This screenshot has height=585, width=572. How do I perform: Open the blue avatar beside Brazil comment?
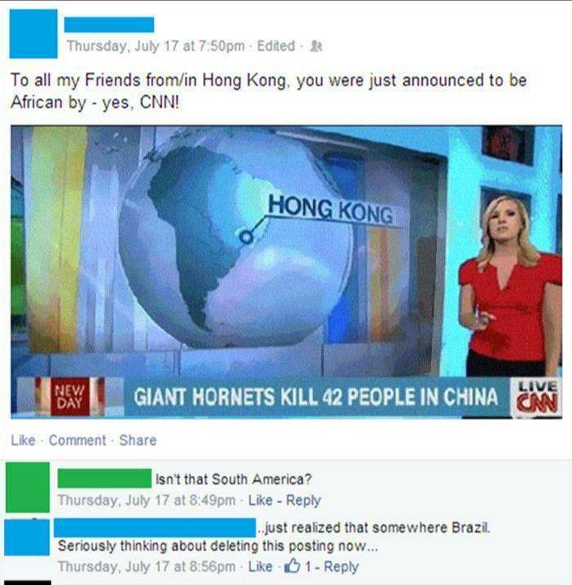[27, 537]
